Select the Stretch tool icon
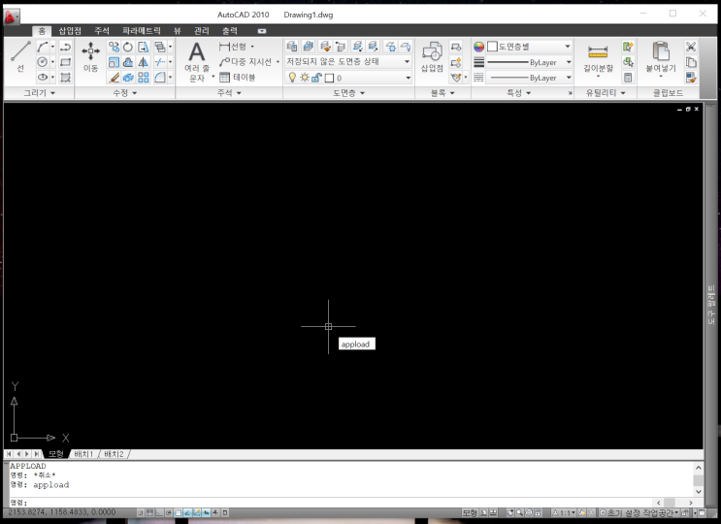This screenshot has height=524, width=721. (144, 47)
